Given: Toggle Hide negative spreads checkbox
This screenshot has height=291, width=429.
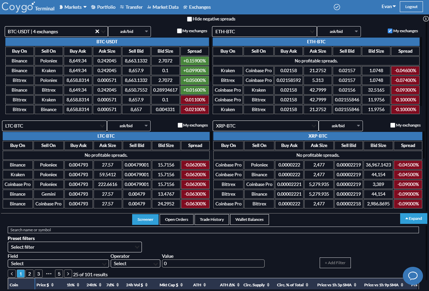Looking at the screenshot, I should (x=190, y=19).
